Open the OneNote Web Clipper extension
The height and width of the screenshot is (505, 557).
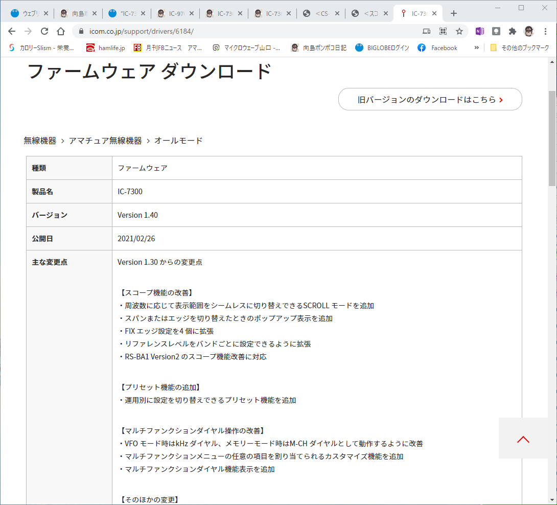[x=479, y=31]
